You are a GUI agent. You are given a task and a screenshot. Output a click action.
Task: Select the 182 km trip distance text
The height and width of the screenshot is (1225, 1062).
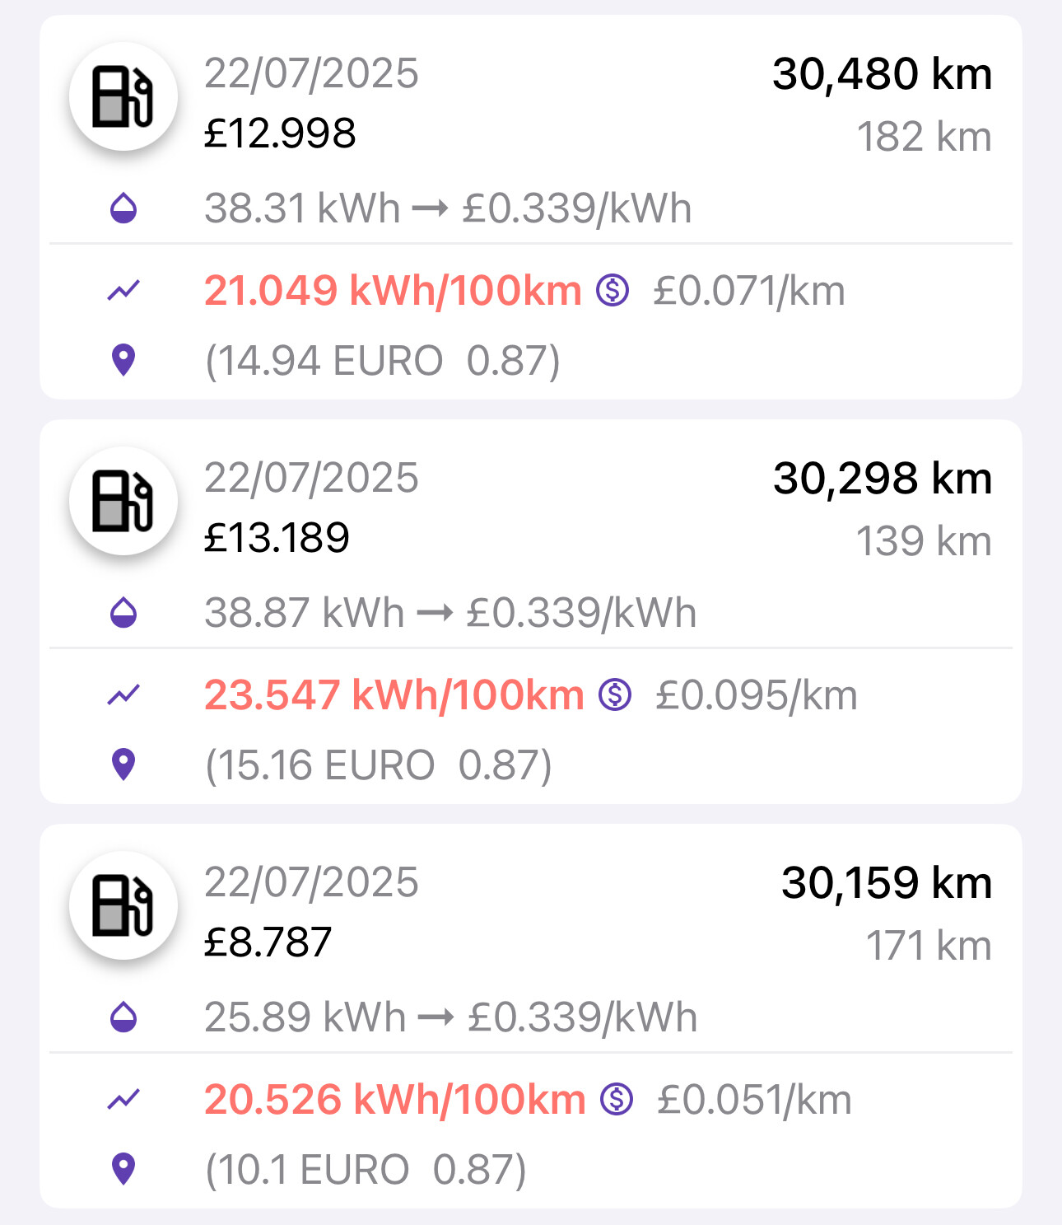coord(924,137)
